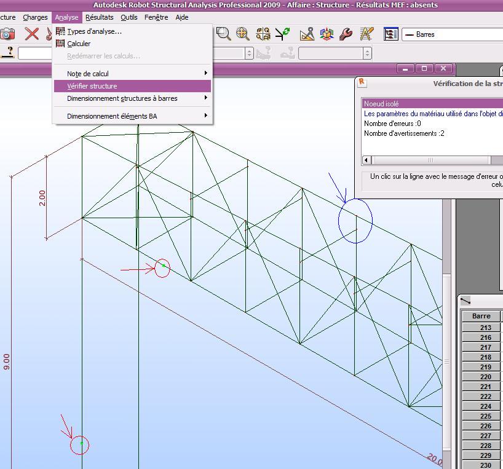The width and height of the screenshot is (503, 469).
Task: Click the stepper beside the first greyed combo box
Action: coord(249,53)
